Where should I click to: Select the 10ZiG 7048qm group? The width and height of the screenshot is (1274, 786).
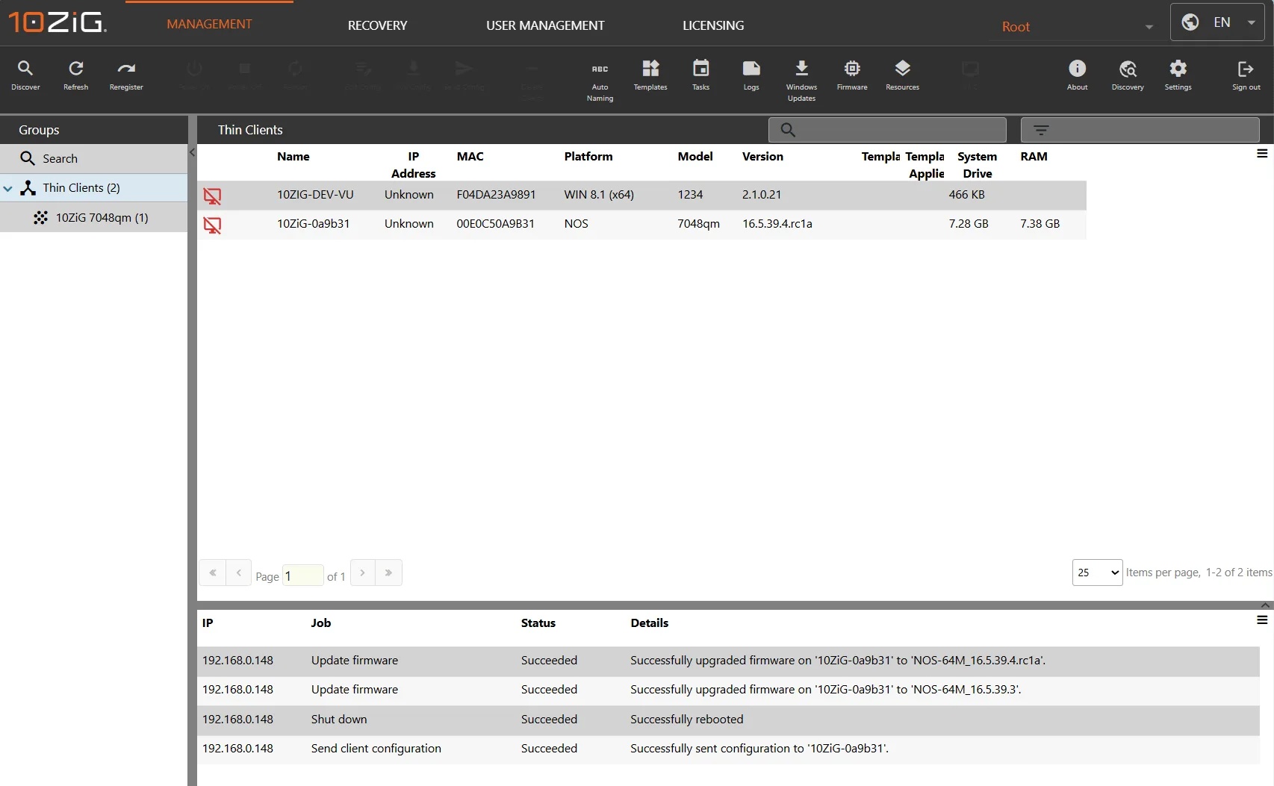[102, 218]
